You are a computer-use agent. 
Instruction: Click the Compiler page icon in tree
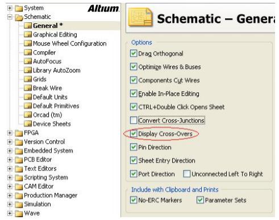[28, 52]
